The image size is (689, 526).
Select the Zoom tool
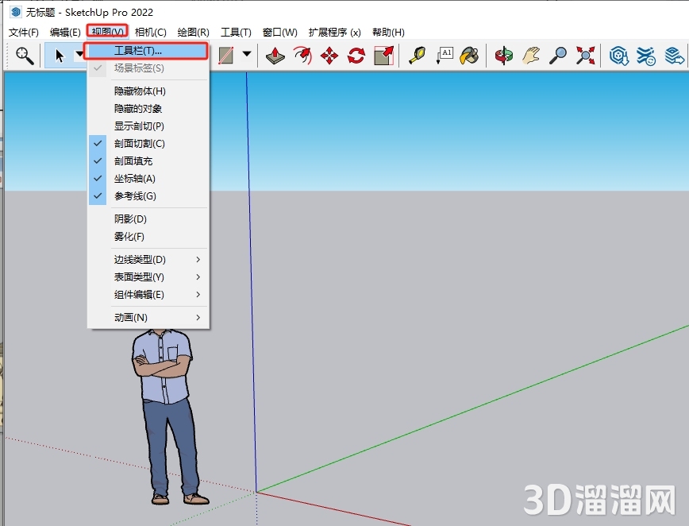[x=557, y=56]
